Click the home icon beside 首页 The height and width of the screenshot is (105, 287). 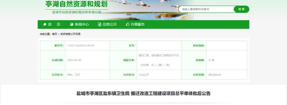(45, 24)
